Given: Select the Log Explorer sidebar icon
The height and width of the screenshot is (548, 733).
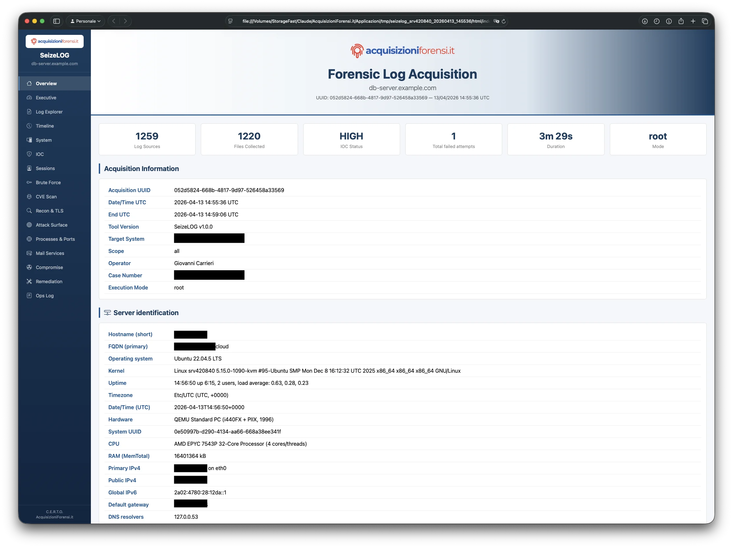Looking at the screenshot, I should pos(30,112).
